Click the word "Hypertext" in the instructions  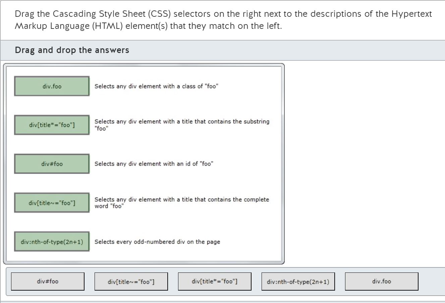click(x=411, y=14)
